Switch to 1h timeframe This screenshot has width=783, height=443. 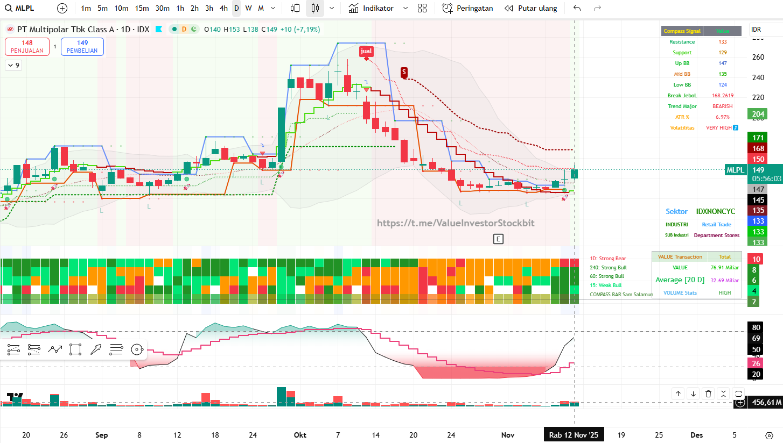(180, 8)
